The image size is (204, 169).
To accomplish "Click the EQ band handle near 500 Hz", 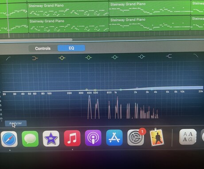I will click(x=95, y=90).
